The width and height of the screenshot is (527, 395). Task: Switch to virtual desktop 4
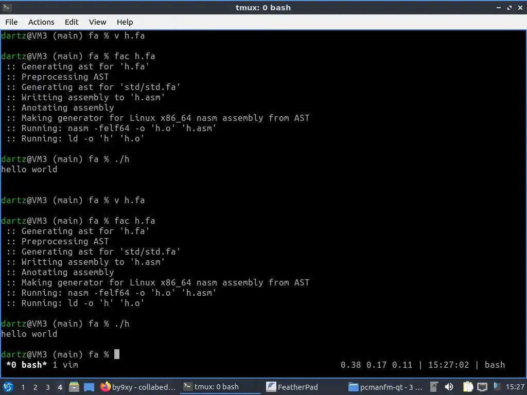point(60,387)
